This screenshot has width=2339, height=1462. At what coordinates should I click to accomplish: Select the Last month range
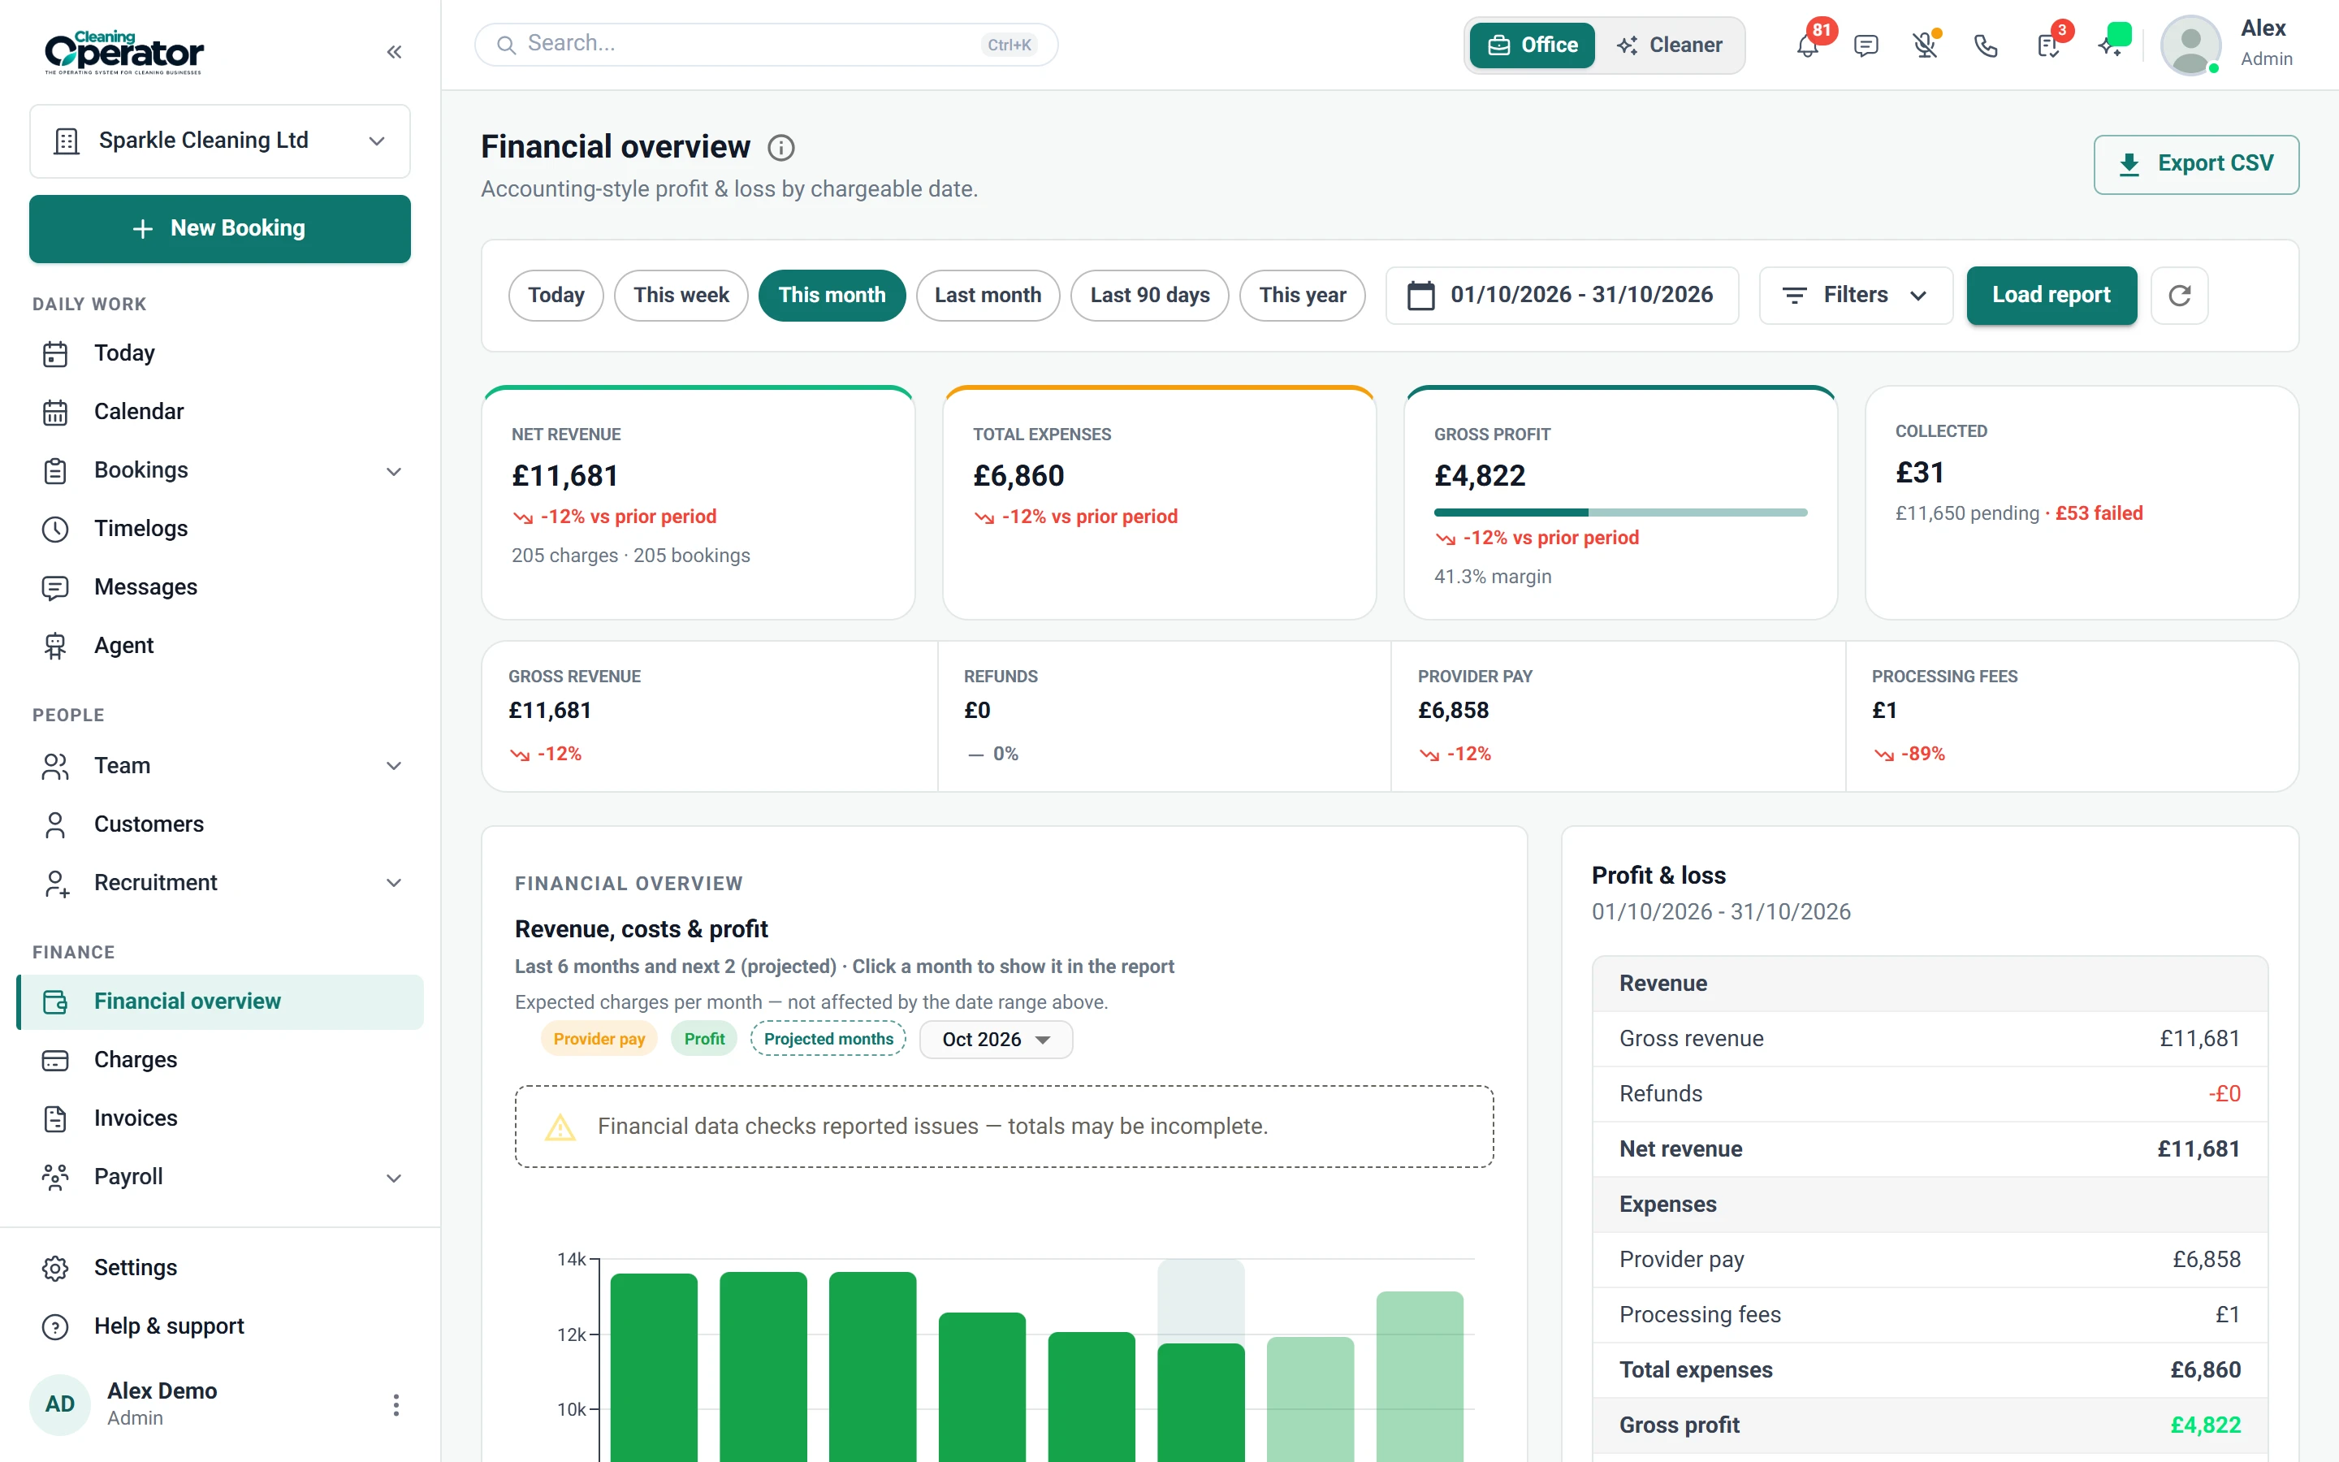click(x=987, y=295)
